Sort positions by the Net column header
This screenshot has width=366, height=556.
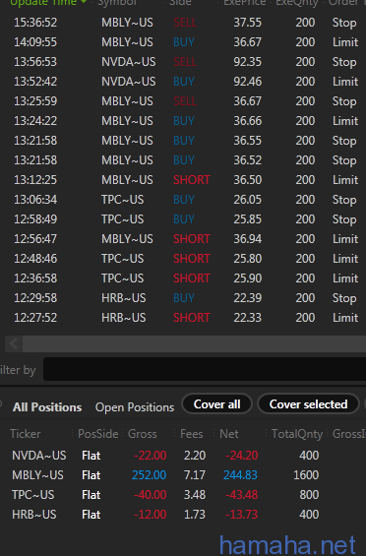tap(228, 434)
